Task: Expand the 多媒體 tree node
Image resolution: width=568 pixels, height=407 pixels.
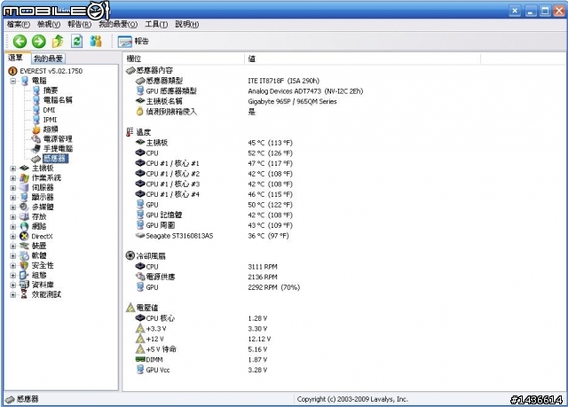Action: tap(13, 207)
